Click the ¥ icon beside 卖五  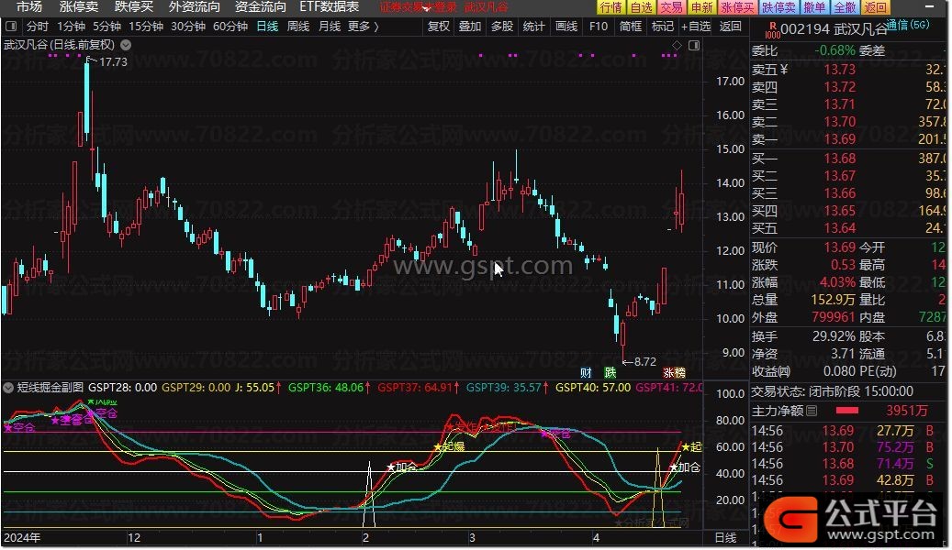[x=784, y=70]
